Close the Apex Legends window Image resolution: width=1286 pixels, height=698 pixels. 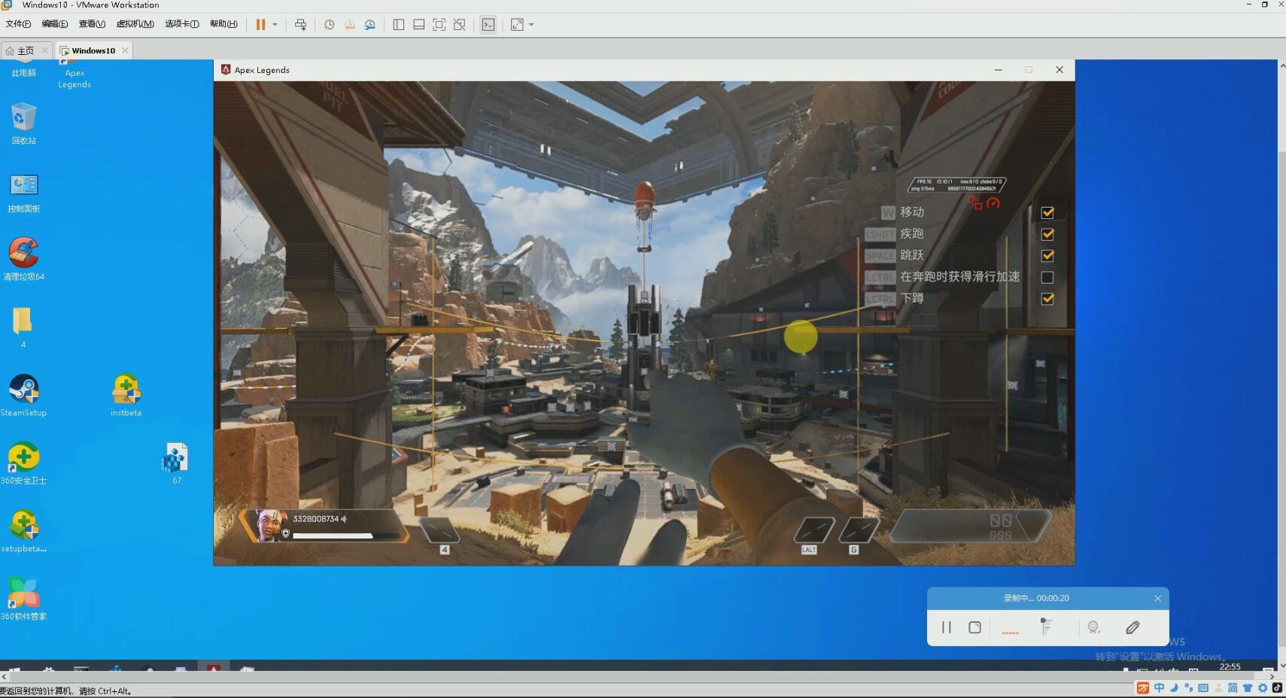click(x=1060, y=70)
